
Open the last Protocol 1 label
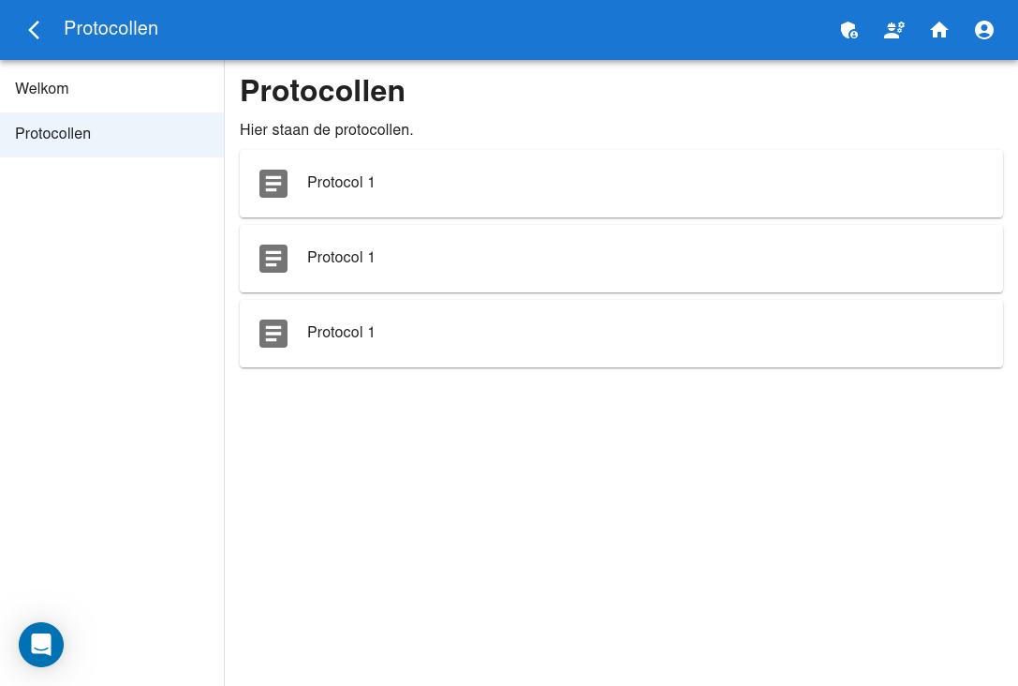click(341, 333)
